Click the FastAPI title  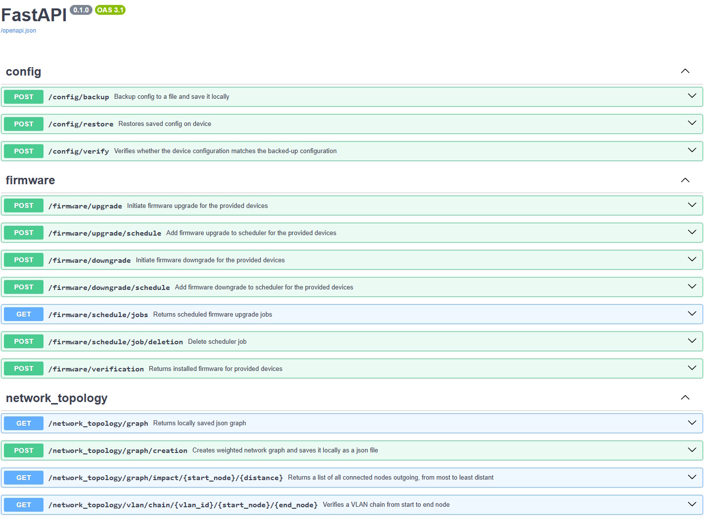(x=34, y=15)
